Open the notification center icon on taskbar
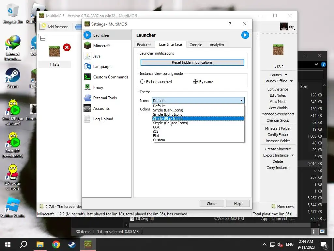The height and width of the screenshot is (251, 334). (324, 244)
